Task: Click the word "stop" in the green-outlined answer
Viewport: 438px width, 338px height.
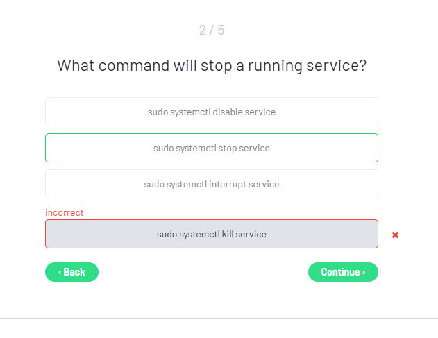Action: (x=228, y=148)
